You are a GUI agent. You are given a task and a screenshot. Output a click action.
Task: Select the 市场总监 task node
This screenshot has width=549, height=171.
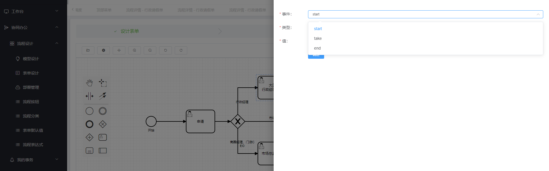pos(266,154)
